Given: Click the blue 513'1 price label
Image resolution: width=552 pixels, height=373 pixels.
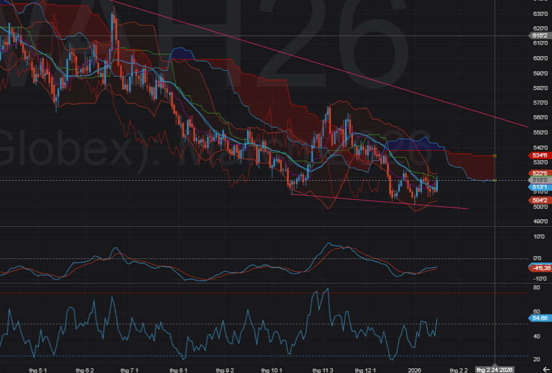Looking at the screenshot, I should (x=540, y=187).
